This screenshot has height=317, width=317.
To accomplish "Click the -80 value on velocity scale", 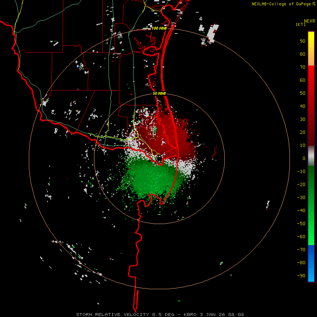I will 301,263.
